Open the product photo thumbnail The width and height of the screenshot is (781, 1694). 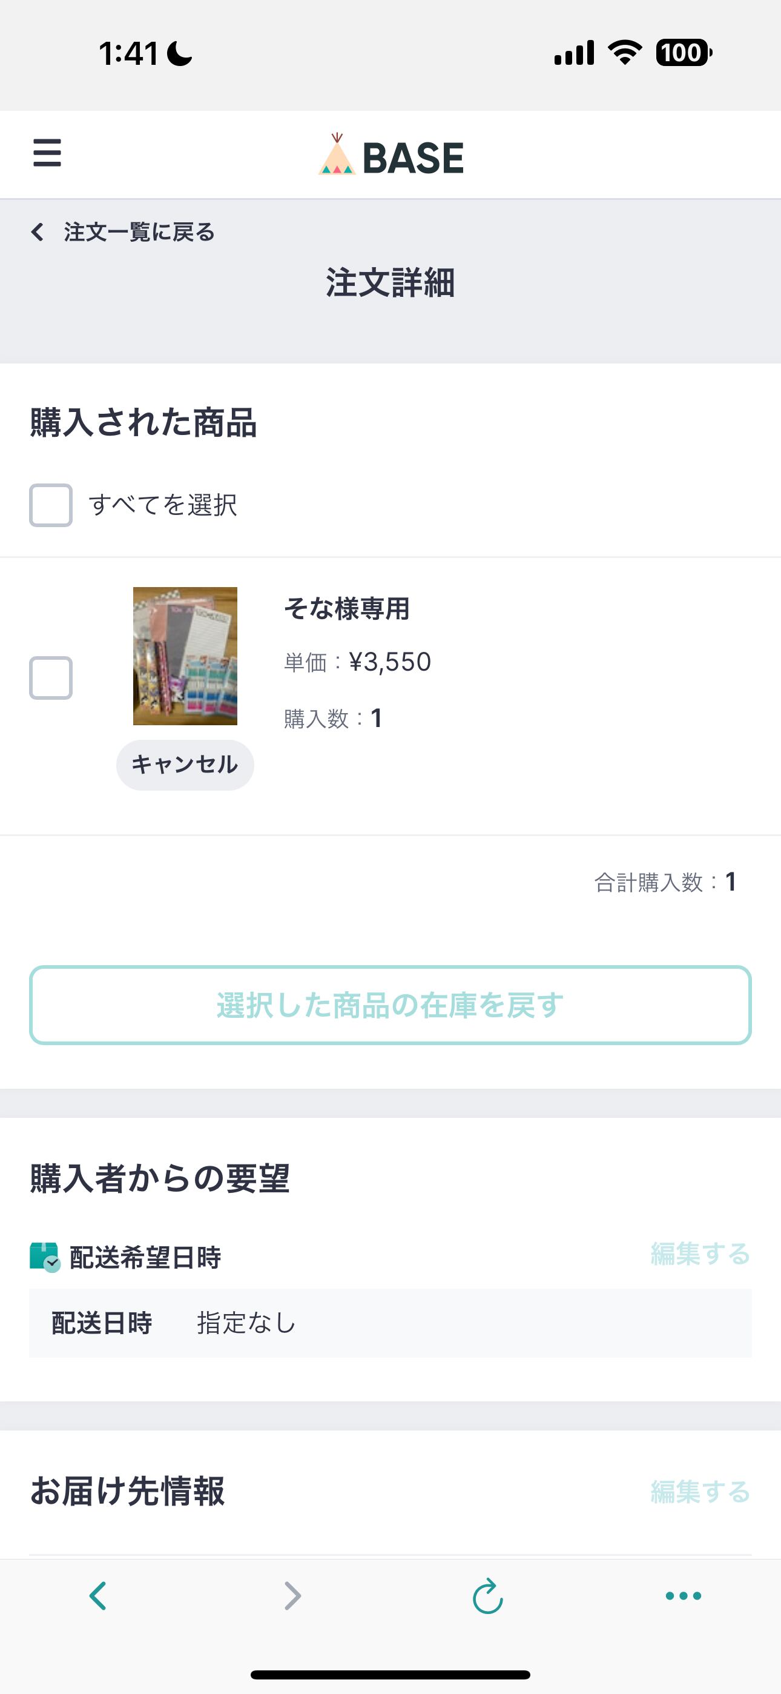[185, 656]
